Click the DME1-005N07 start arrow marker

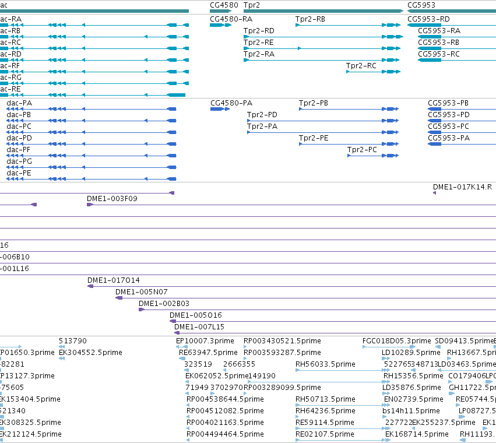119,298
